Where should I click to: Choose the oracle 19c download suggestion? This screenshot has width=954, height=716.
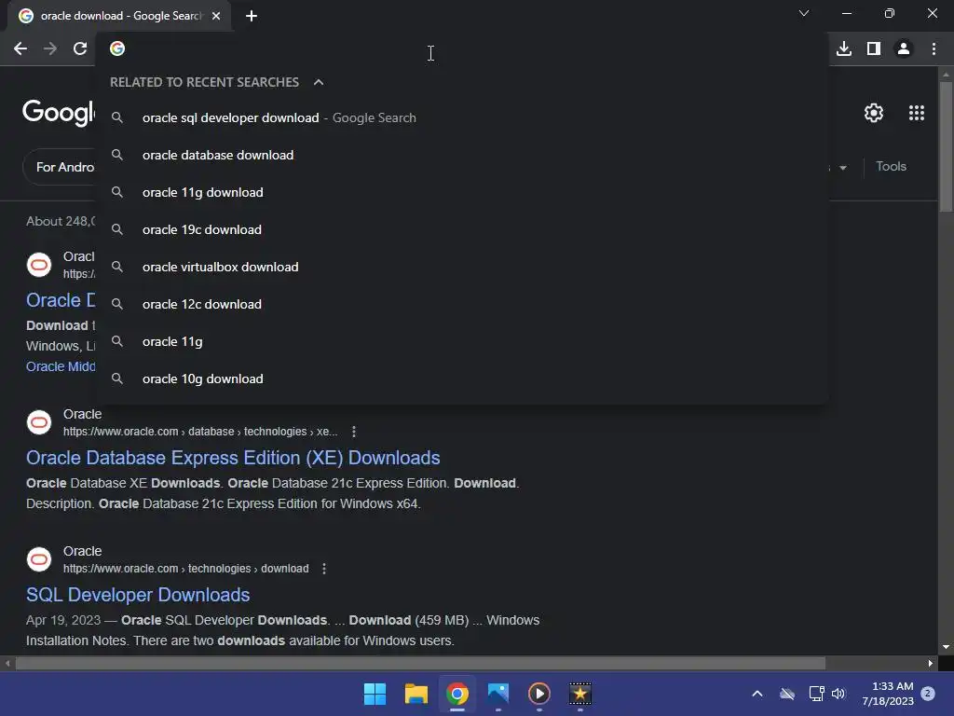point(462,229)
